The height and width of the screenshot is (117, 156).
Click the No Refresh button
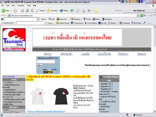coord(139,11)
